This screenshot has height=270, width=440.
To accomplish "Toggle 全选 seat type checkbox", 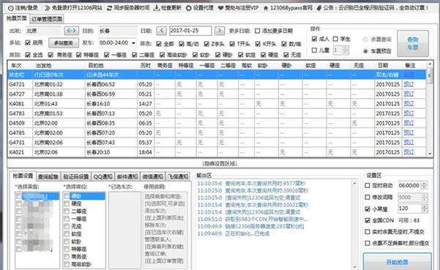I will 28,55.
